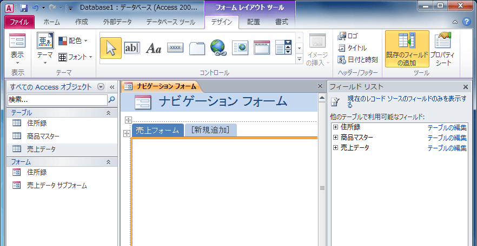Image resolution: width=477 pixels, height=246 pixels.
Task: Click the 日付と時刻 date and time button
Action: (x=358, y=59)
